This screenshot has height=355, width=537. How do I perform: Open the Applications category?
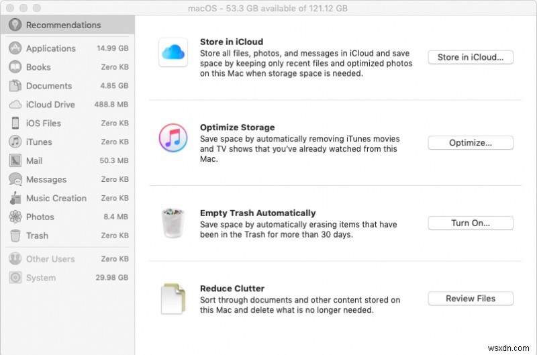(68, 48)
